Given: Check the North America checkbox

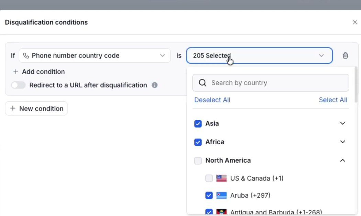Looking at the screenshot, I should pyautogui.click(x=198, y=161).
